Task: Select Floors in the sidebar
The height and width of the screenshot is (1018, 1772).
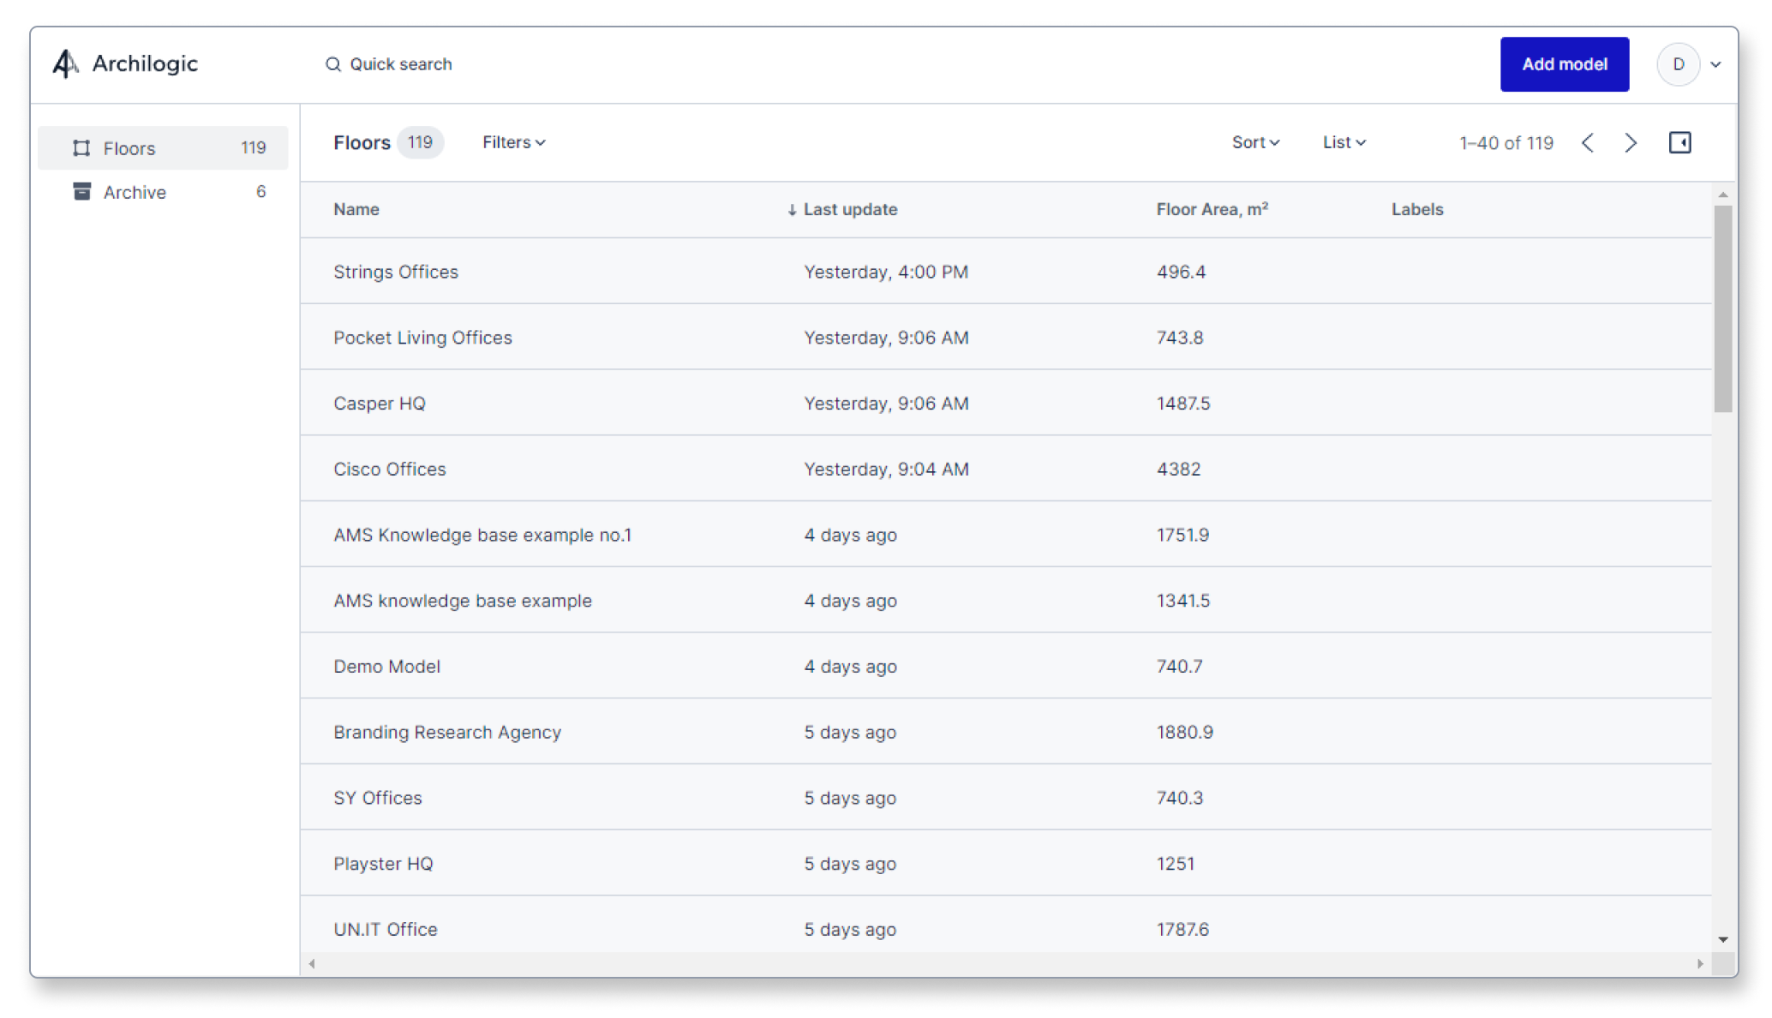Action: tap(163, 148)
